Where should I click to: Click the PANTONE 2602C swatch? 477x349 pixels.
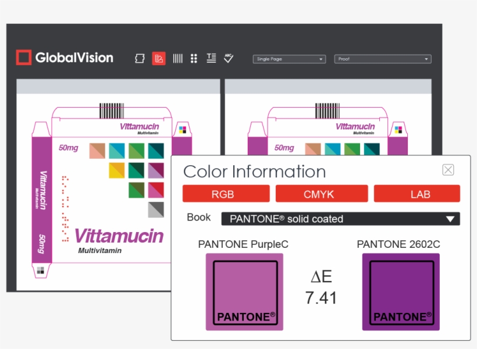(401, 292)
